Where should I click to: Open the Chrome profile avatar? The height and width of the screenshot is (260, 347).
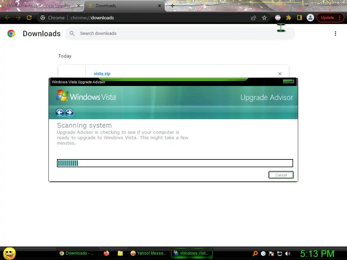(310, 18)
